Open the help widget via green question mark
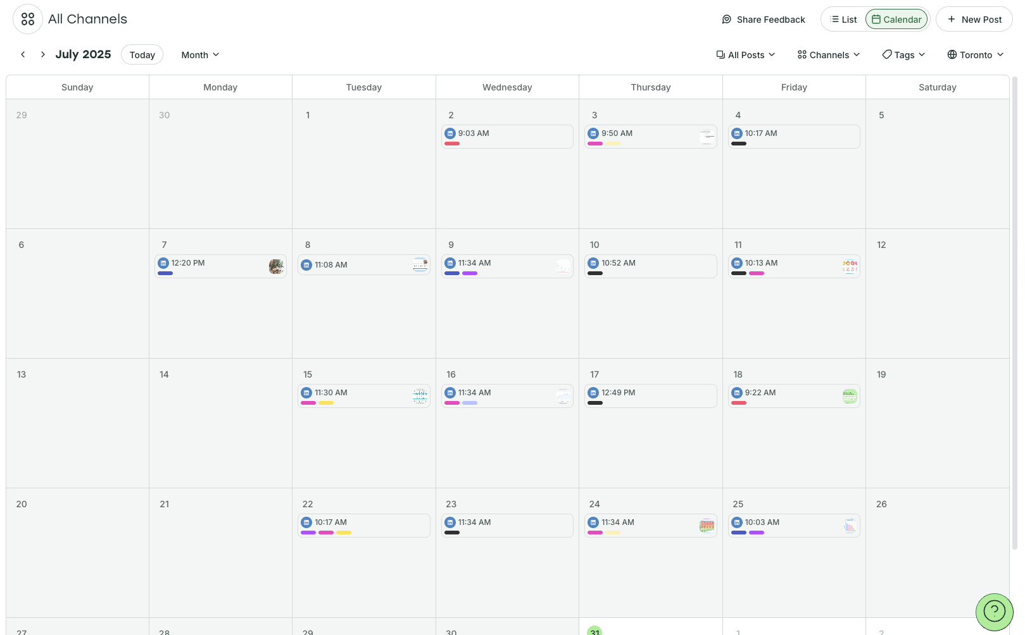This screenshot has width=1025, height=635. pos(994,612)
